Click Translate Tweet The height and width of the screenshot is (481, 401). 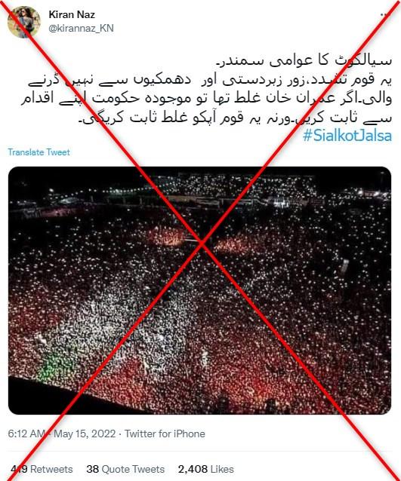pos(39,152)
